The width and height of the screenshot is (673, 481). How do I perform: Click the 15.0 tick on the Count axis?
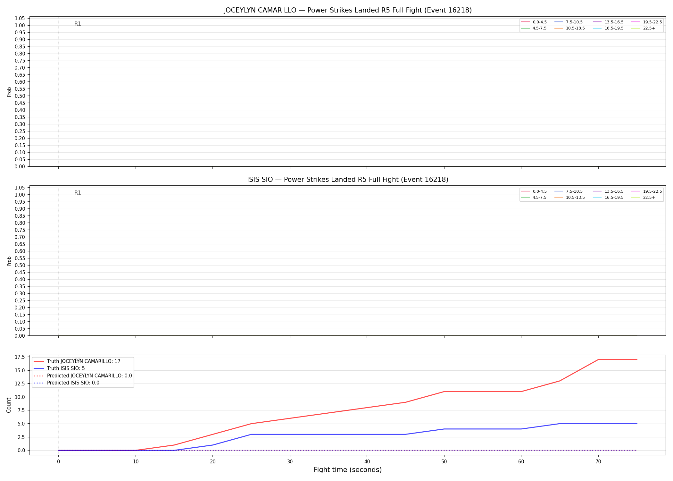pos(20,370)
